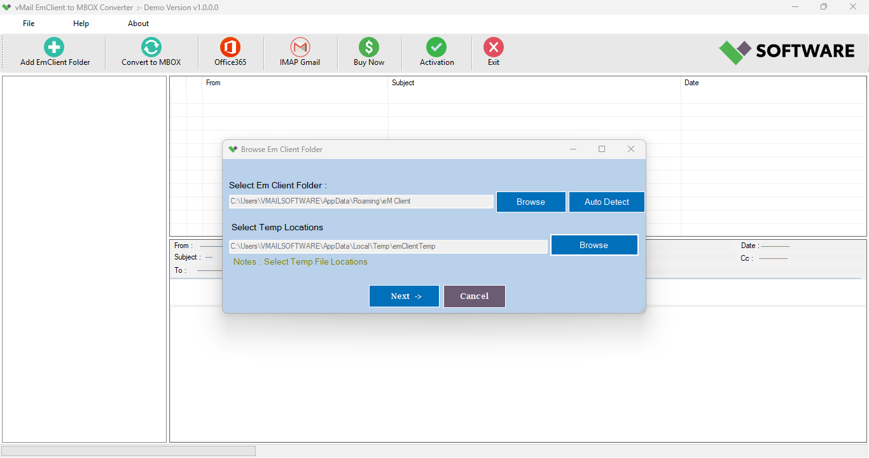The width and height of the screenshot is (869, 458).
Task: Click the vMail logo in the dialog title bar
Action: 233,149
